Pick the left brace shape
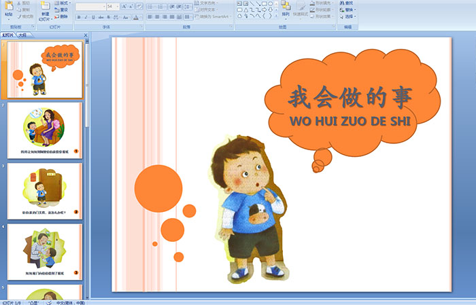 pos(264,16)
